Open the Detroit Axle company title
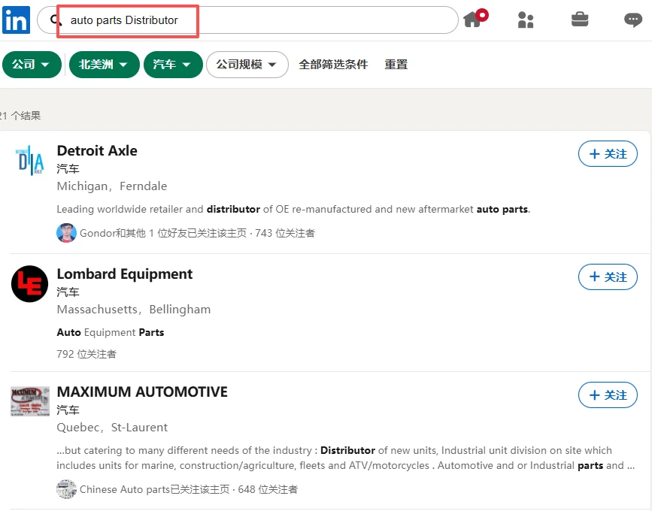652x511 pixels. tap(97, 150)
